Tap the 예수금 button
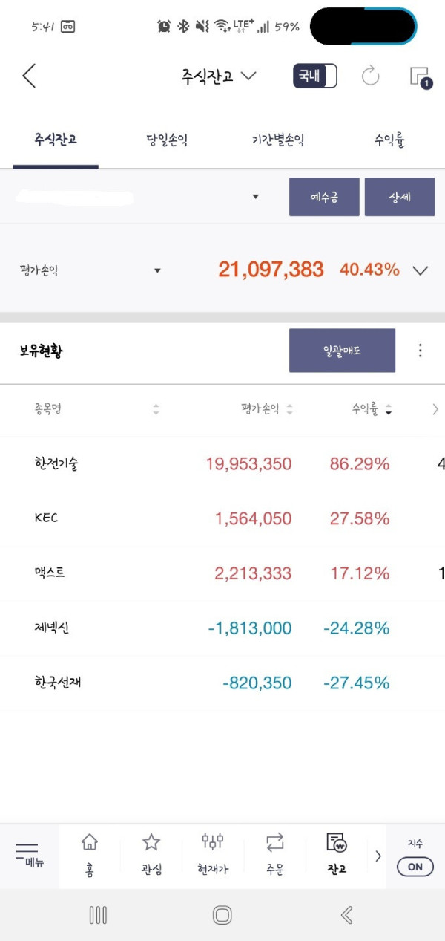This screenshot has width=445, height=941. click(x=324, y=197)
